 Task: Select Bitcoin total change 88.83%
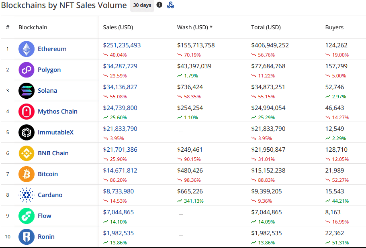pyautogui.click(x=266, y=180)
